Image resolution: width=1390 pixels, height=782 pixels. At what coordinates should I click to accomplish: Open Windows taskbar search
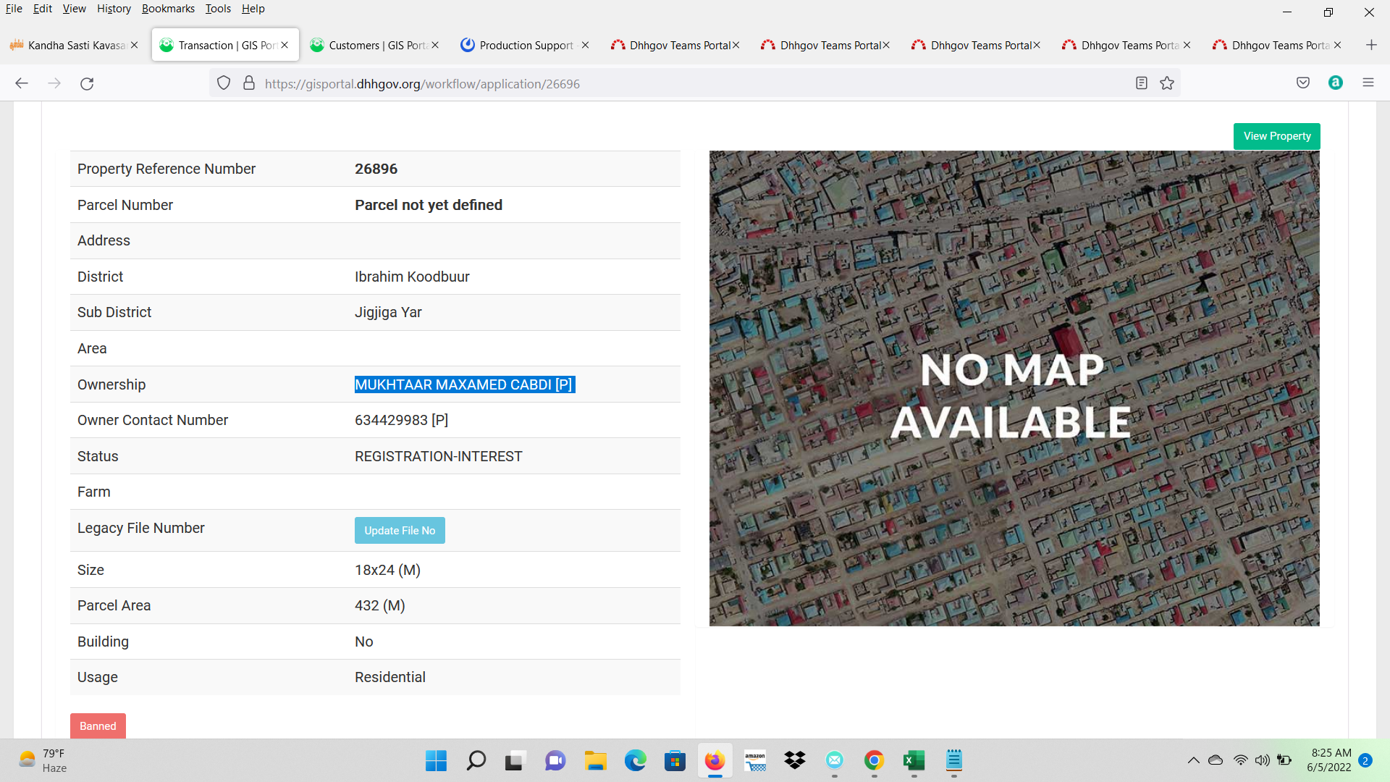476,760
